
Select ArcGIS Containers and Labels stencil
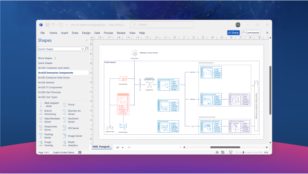pos(54,68)
